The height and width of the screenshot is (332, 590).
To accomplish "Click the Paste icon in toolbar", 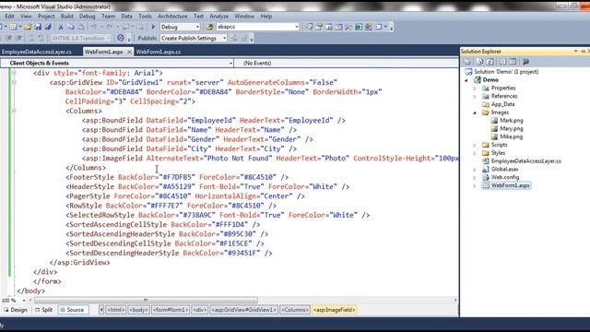I will (x=81, y=27).
